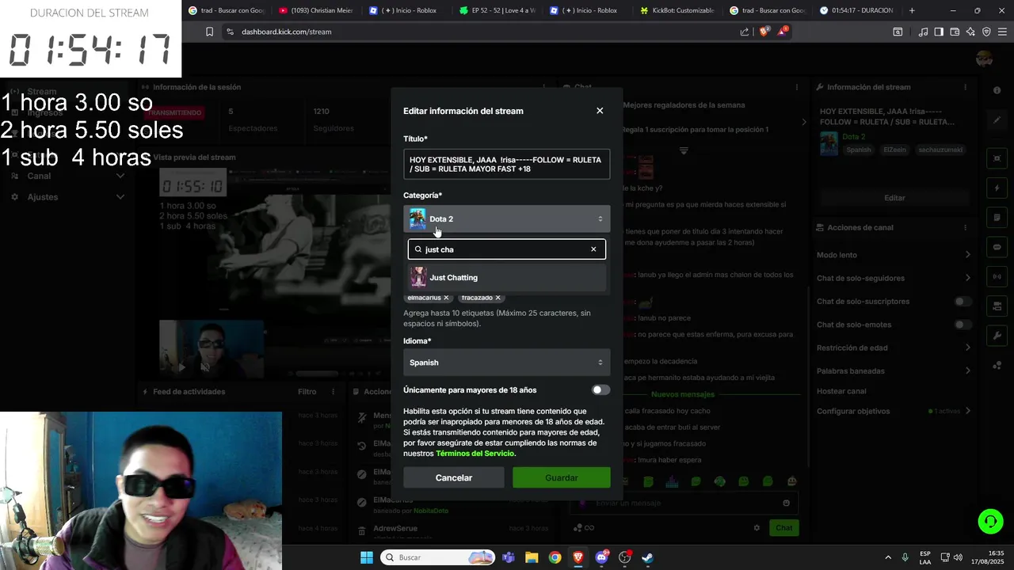This screenshot has height=570, width=1014.
Task: Expand Palabras baneadas options
Action: point(967,370)
